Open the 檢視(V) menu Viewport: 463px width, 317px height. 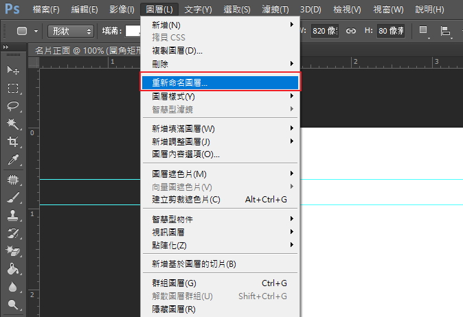click(347, 10)
